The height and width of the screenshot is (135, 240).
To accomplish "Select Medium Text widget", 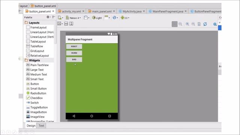I will pos(37,74).
